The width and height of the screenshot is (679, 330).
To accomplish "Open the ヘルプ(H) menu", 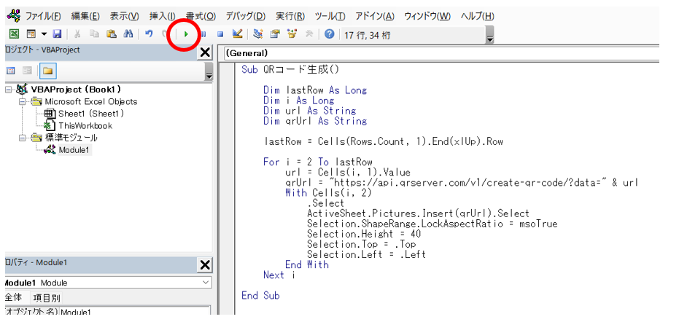I will [x=477, y=17].
